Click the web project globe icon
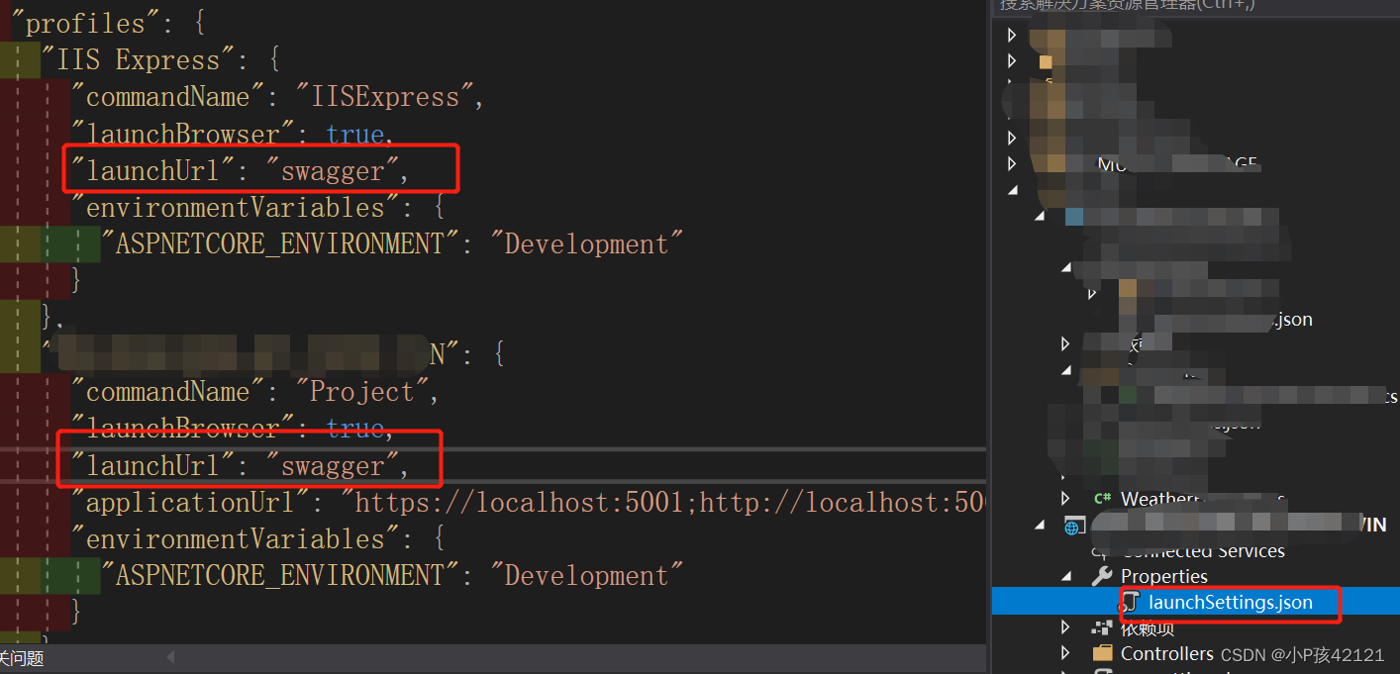The width and height of the screenshot is (1400, 674). coord(1072,525)
